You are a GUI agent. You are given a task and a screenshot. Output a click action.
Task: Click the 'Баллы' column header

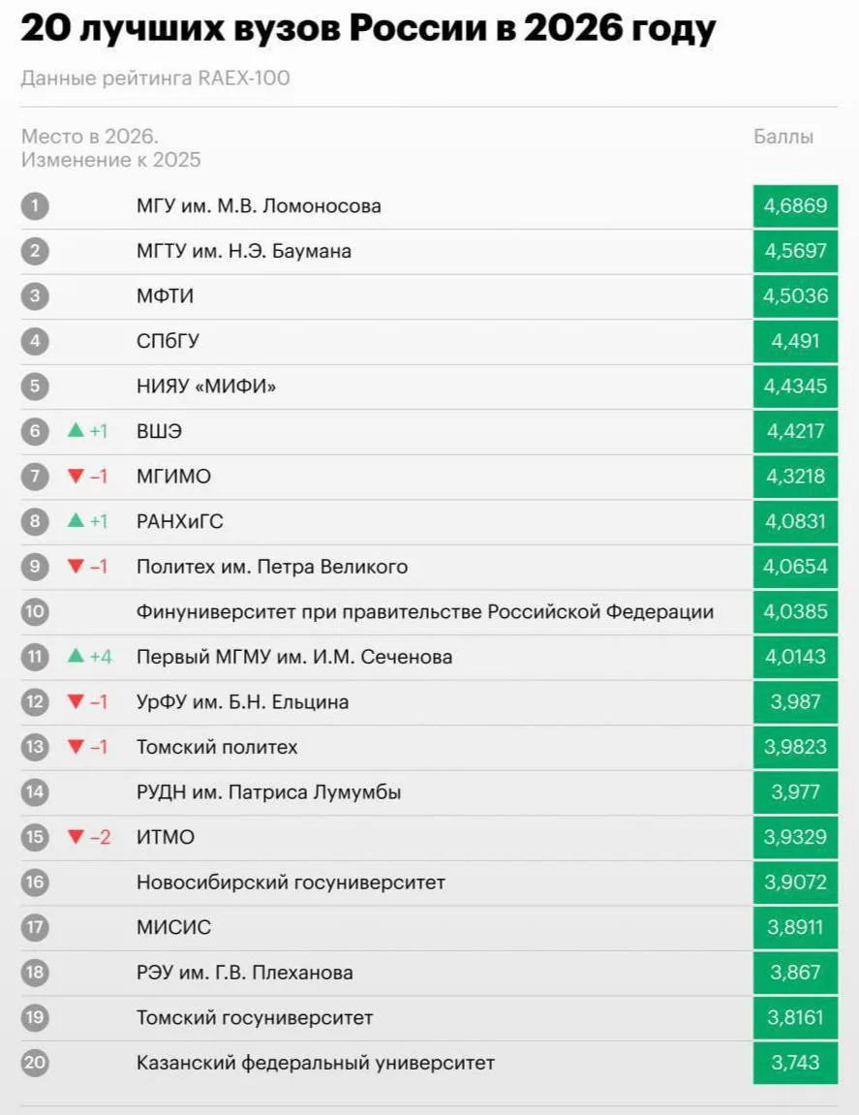tap(782, 137)
